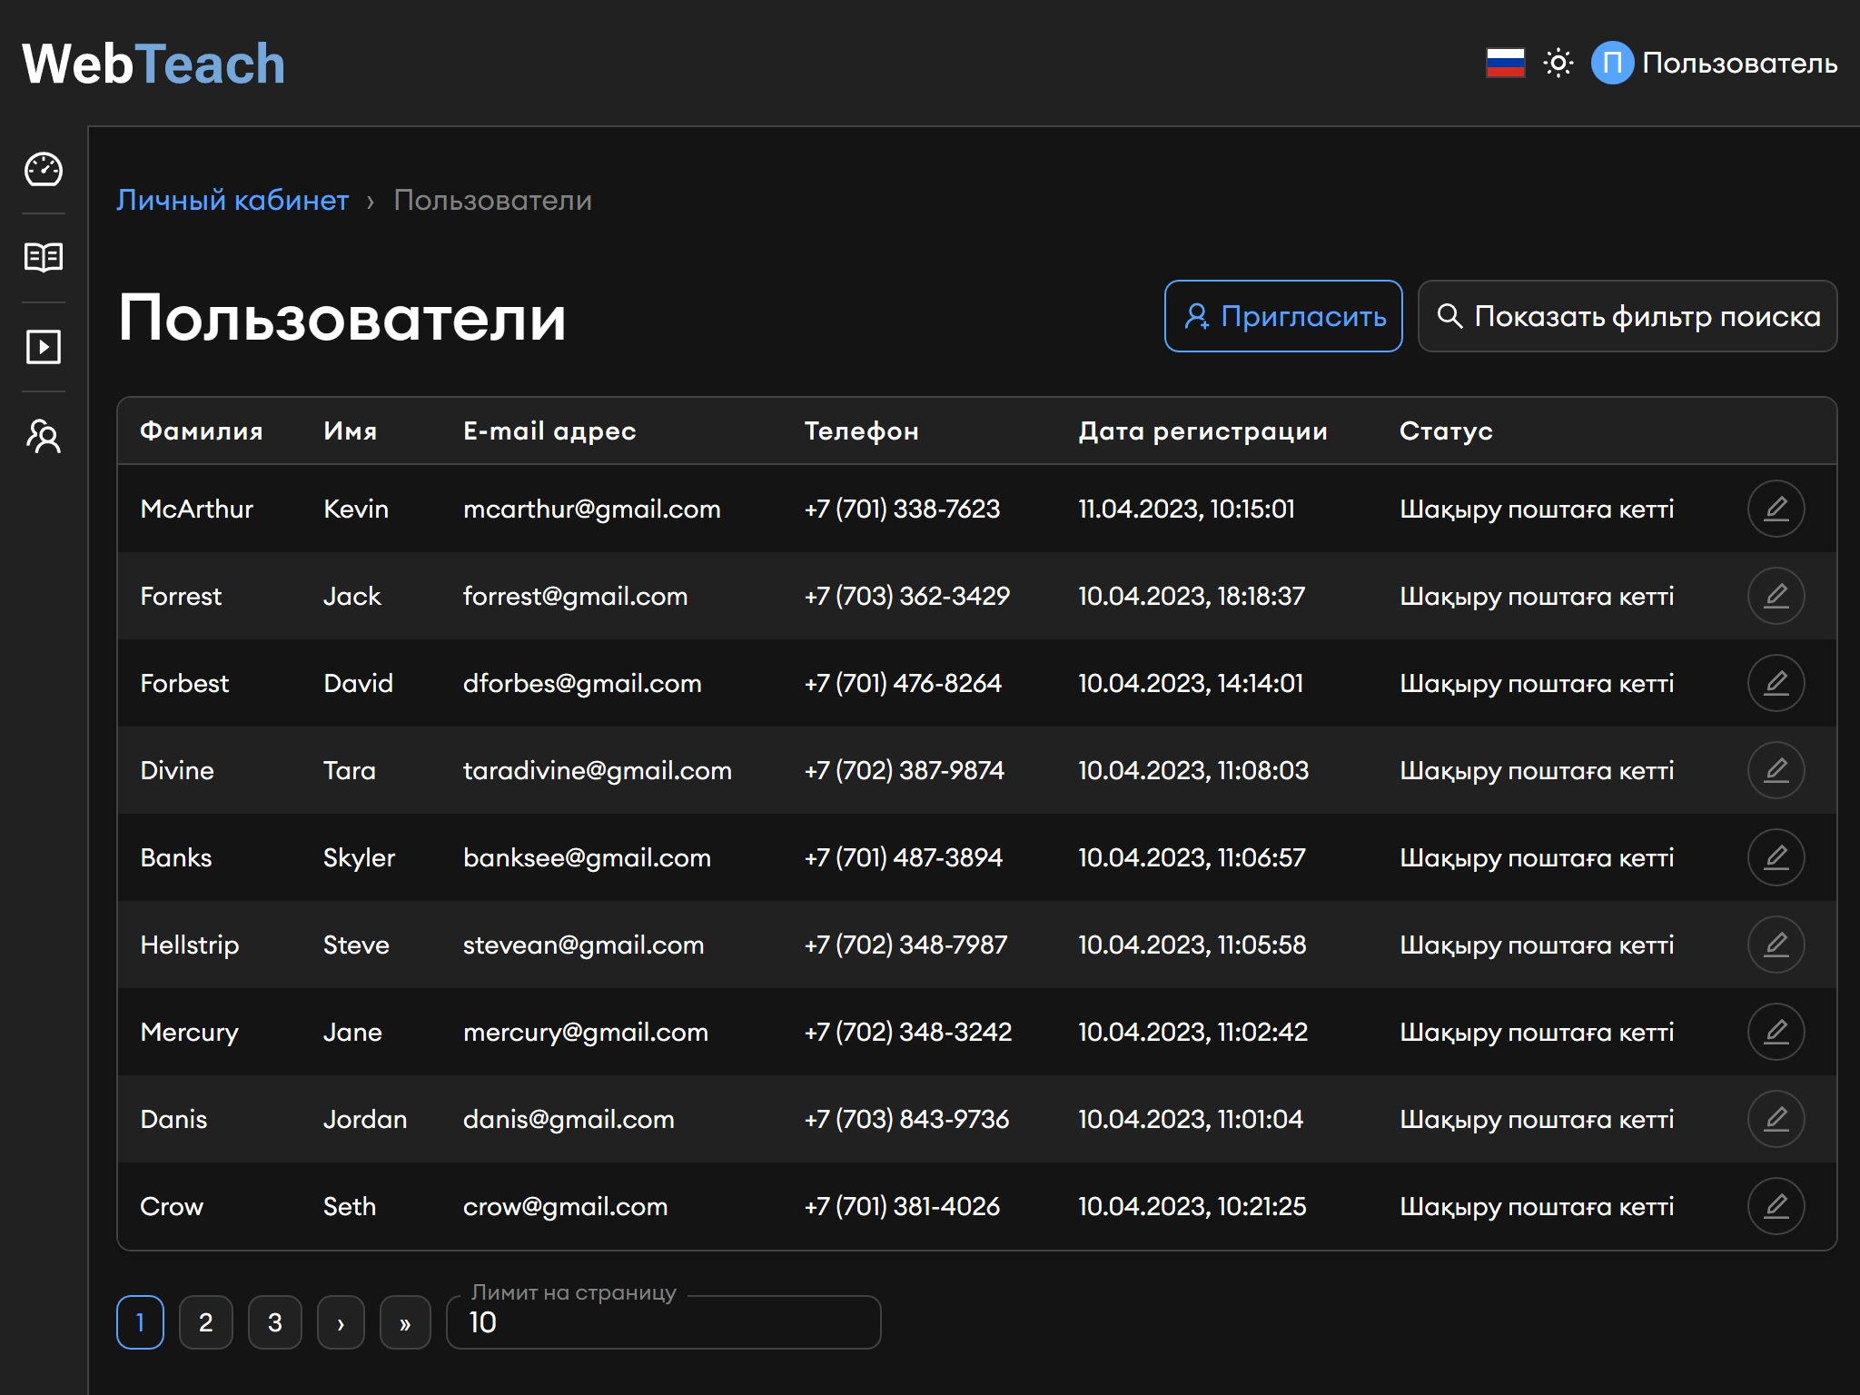Click the blue user avatar icon
Screen dimensions: 1860x1395
[1612, 63]
